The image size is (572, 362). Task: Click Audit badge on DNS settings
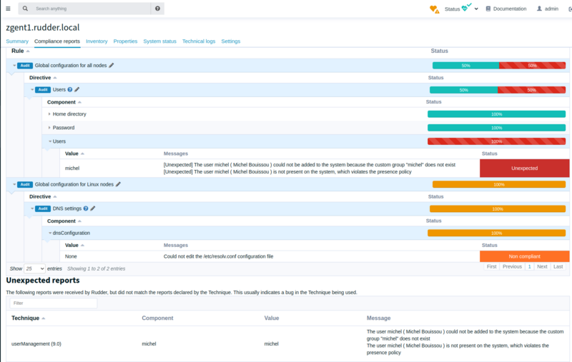43,208
